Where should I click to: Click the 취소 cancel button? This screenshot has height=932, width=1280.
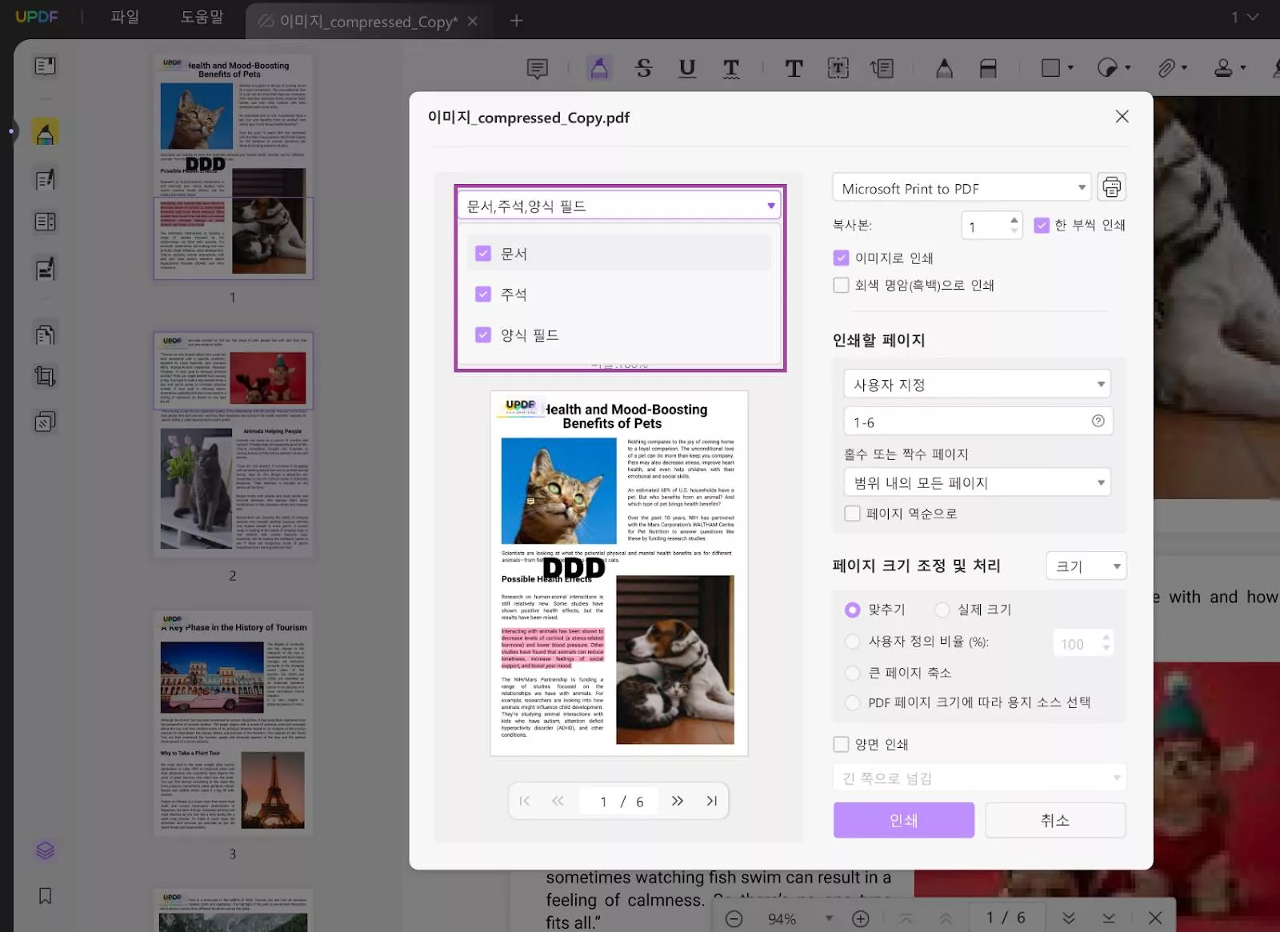pyautogui.click(x=1054, y=820)
